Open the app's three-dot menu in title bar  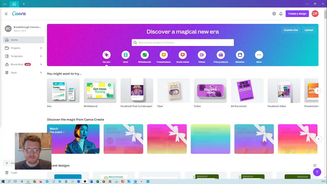(x=5, y=4)
